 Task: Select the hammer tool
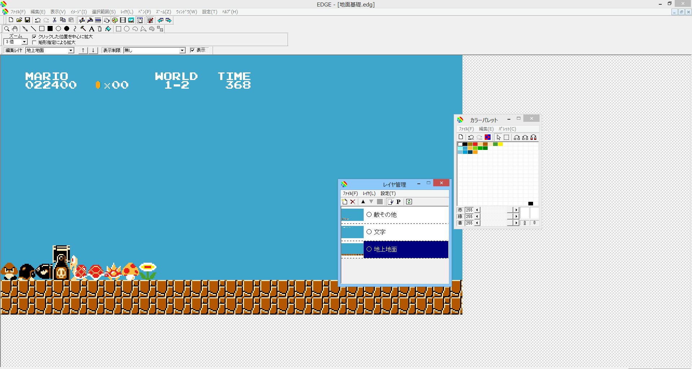click(83, 29)
